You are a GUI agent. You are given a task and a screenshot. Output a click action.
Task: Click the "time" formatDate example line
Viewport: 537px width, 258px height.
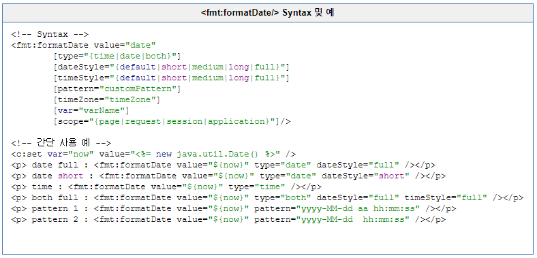coord(166,187)
